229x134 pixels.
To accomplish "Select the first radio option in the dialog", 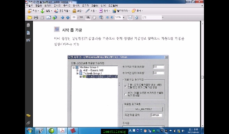I will (x=126, y=86).
